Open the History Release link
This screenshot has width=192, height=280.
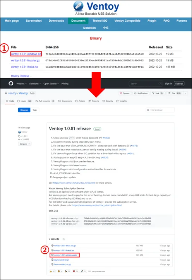[21, 76]
